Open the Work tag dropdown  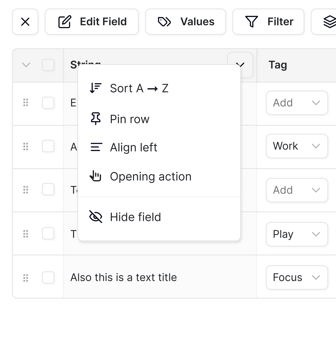[297, 146]
